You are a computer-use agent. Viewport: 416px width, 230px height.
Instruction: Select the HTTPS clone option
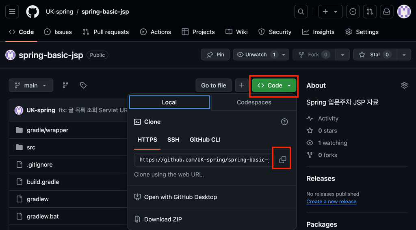[x=147, y=140]
